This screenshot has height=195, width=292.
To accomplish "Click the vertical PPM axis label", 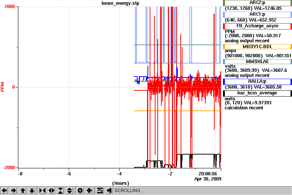I will pyautogui.click(x=3, y=87).
